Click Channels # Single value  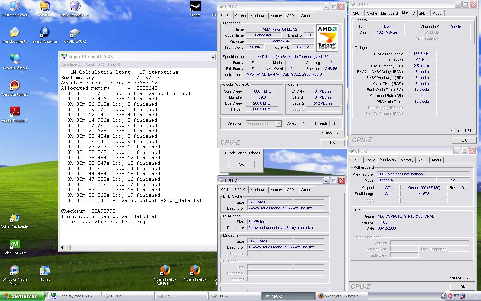[x=456, y=26]
